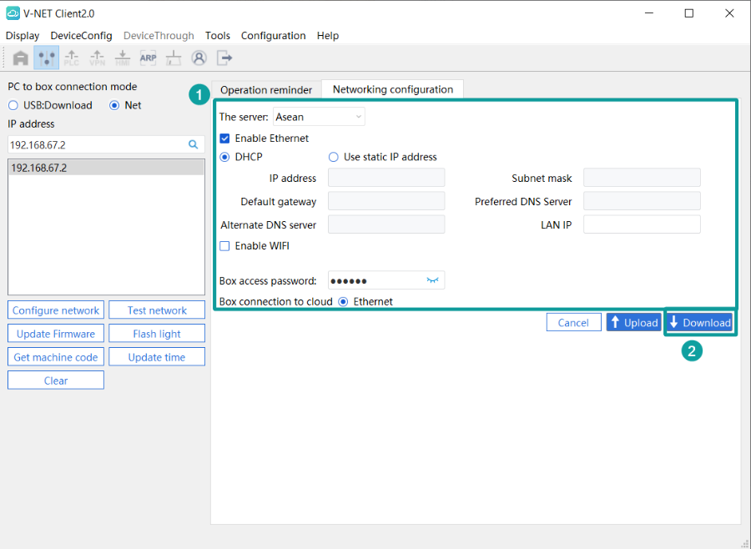
Task: Click the Cancel button
Action: tap(574, 323)
